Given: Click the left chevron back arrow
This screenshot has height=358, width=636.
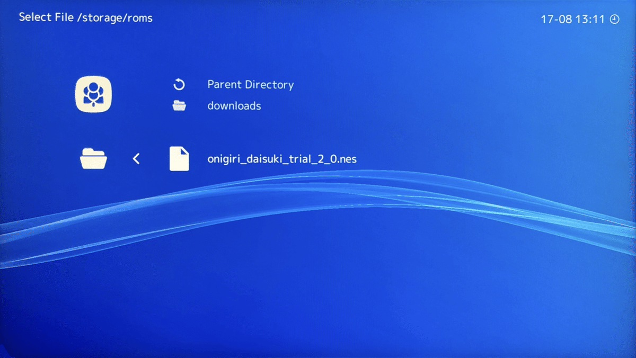Looking at the screenshot, I should (136, 158).
